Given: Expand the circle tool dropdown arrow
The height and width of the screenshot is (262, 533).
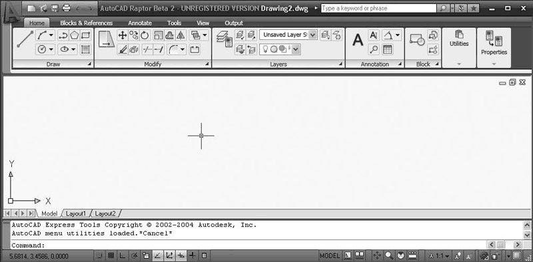Looking at the screenshot, I should click(51, 50).
